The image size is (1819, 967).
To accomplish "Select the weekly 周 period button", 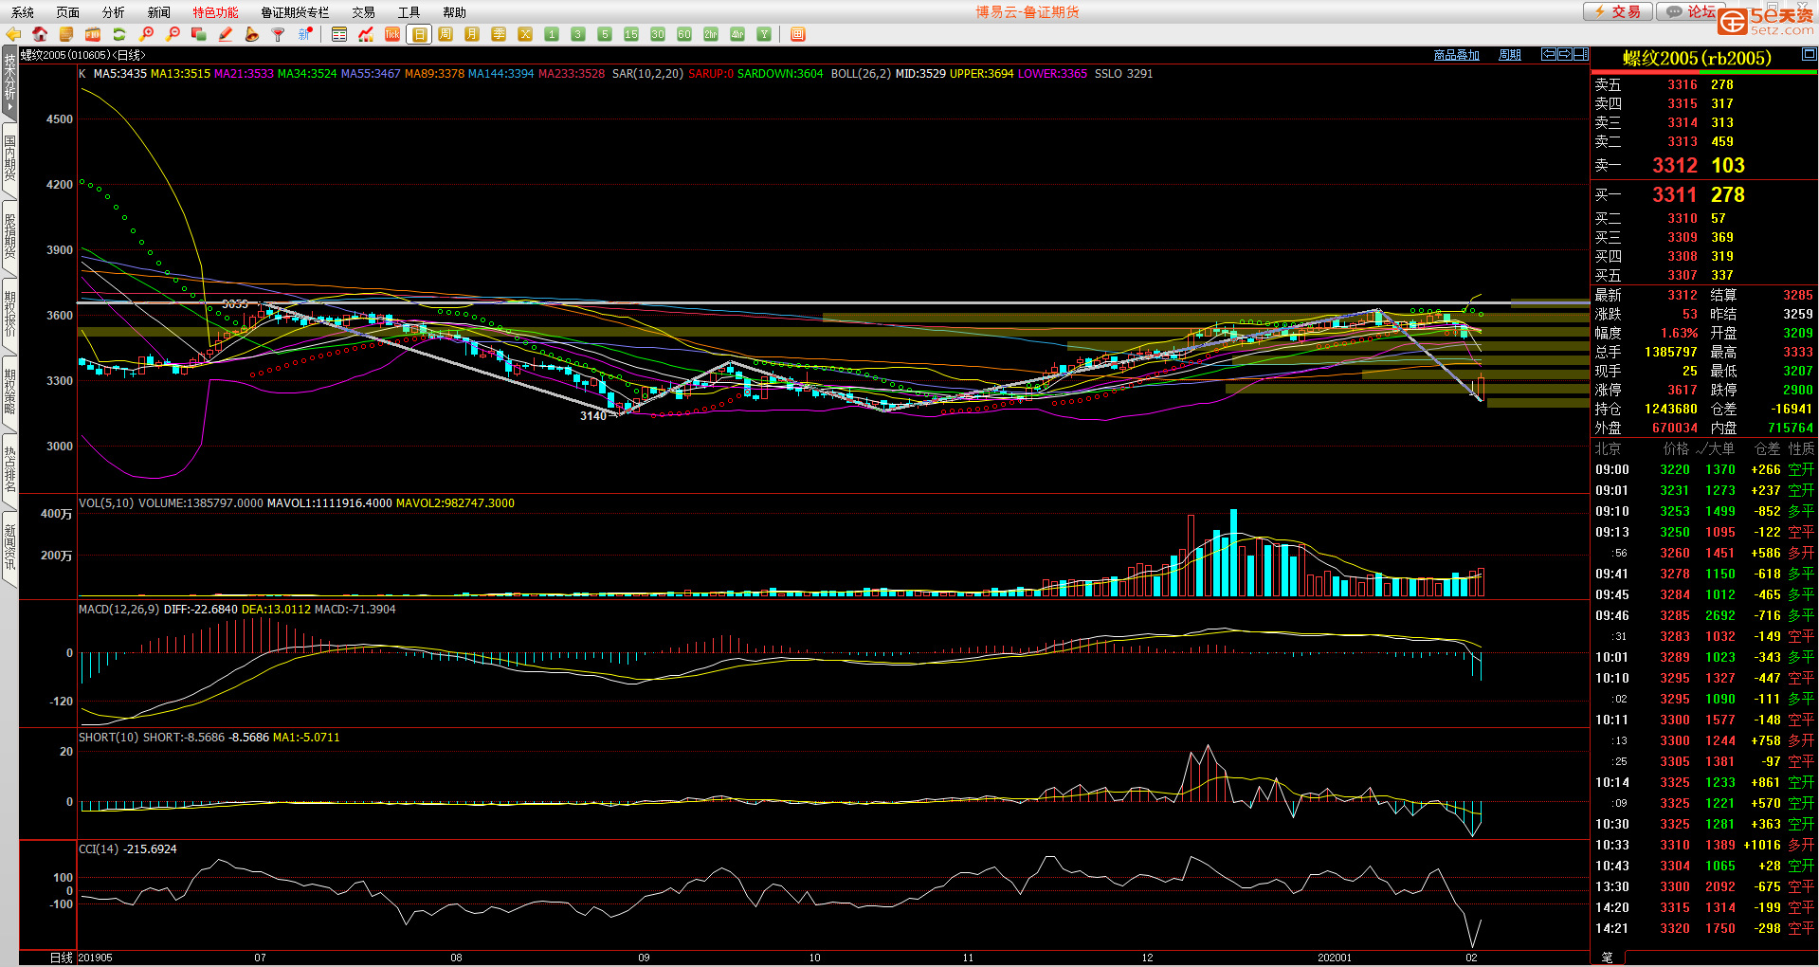I will point(446,34).
